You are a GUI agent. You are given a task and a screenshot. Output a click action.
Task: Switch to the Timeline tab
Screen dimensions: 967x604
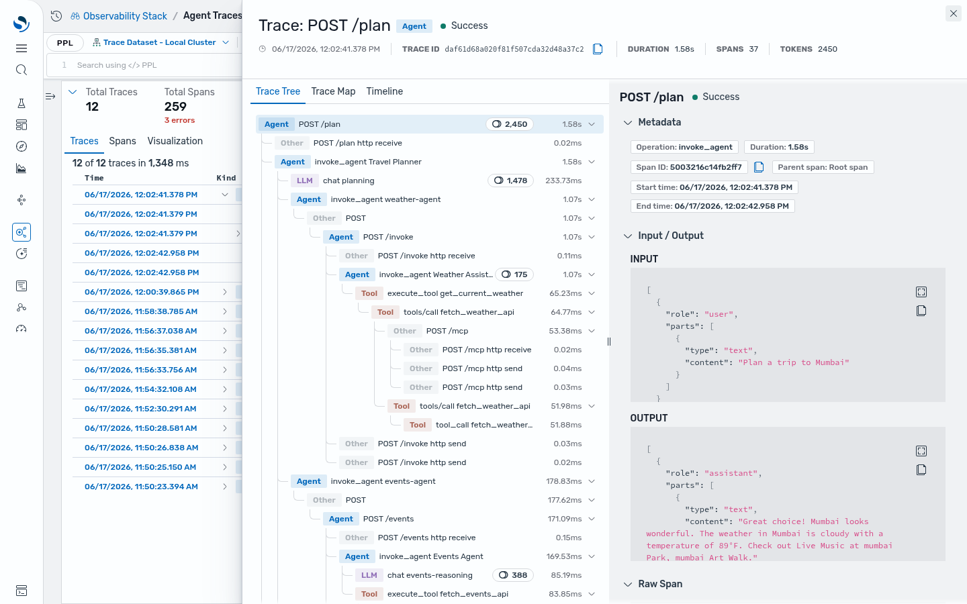(x=385, y=91)
